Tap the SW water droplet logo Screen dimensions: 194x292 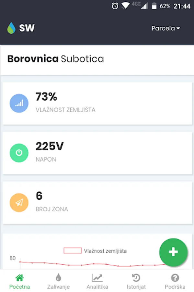pos(11,28)
